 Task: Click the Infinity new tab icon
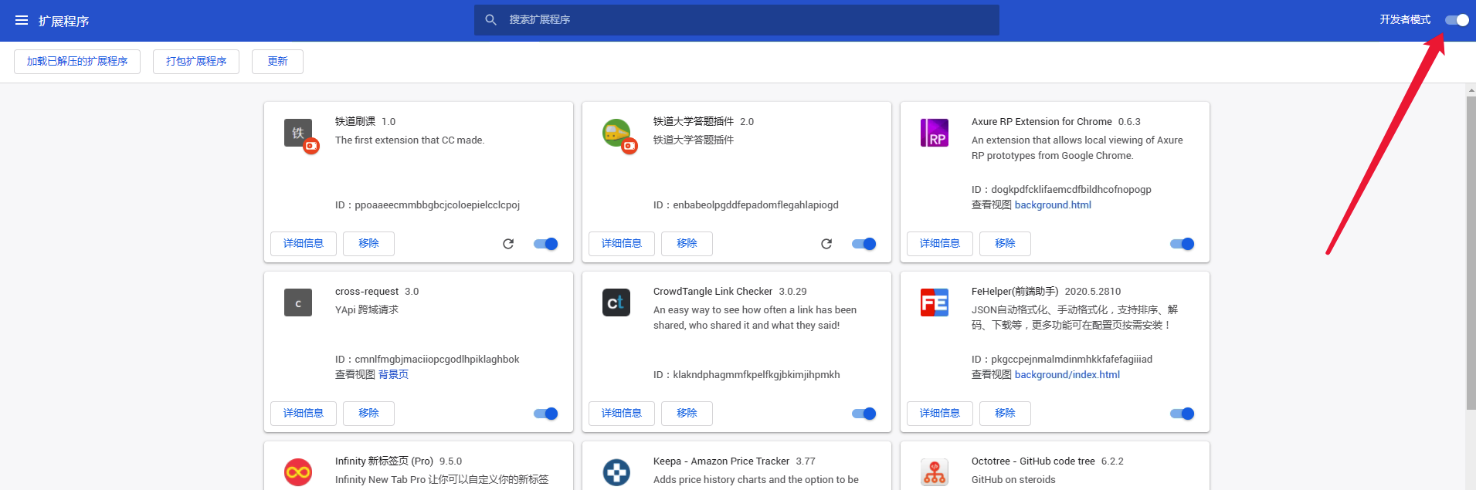tap(298, 472)
